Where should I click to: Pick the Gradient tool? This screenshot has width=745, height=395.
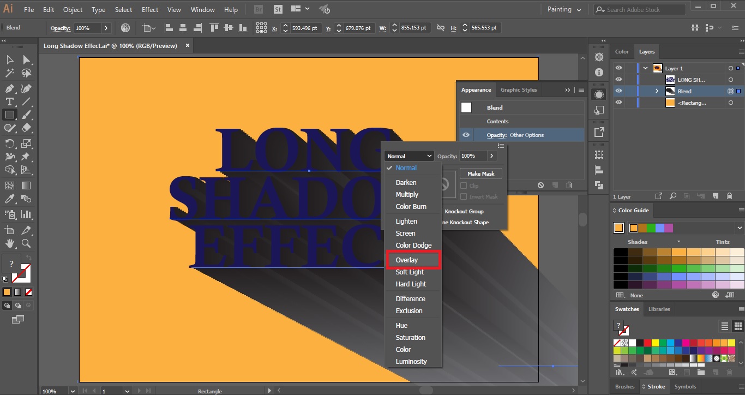pyautogui.click(x=26, y=185)
